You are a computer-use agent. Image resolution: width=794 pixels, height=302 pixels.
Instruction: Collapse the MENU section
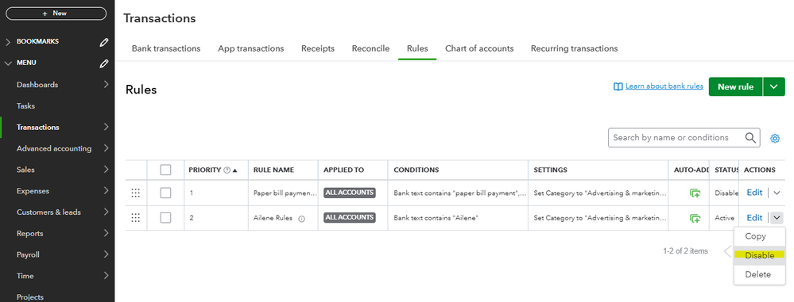pos(8,63)
